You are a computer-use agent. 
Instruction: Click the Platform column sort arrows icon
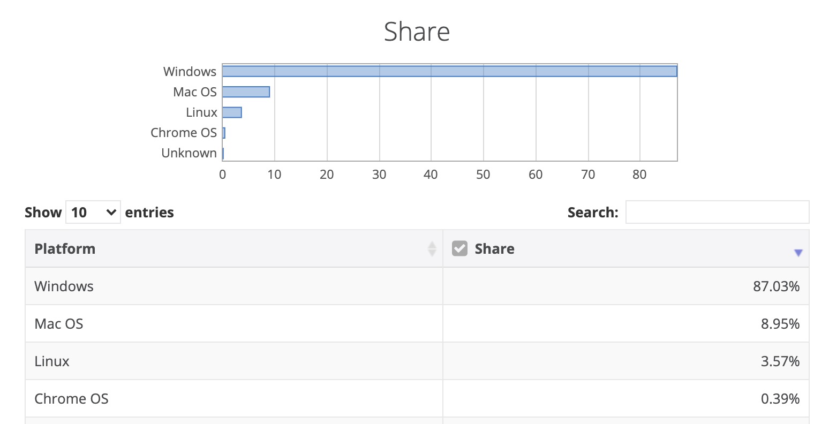pyautogui.click(x=432, y=249)
